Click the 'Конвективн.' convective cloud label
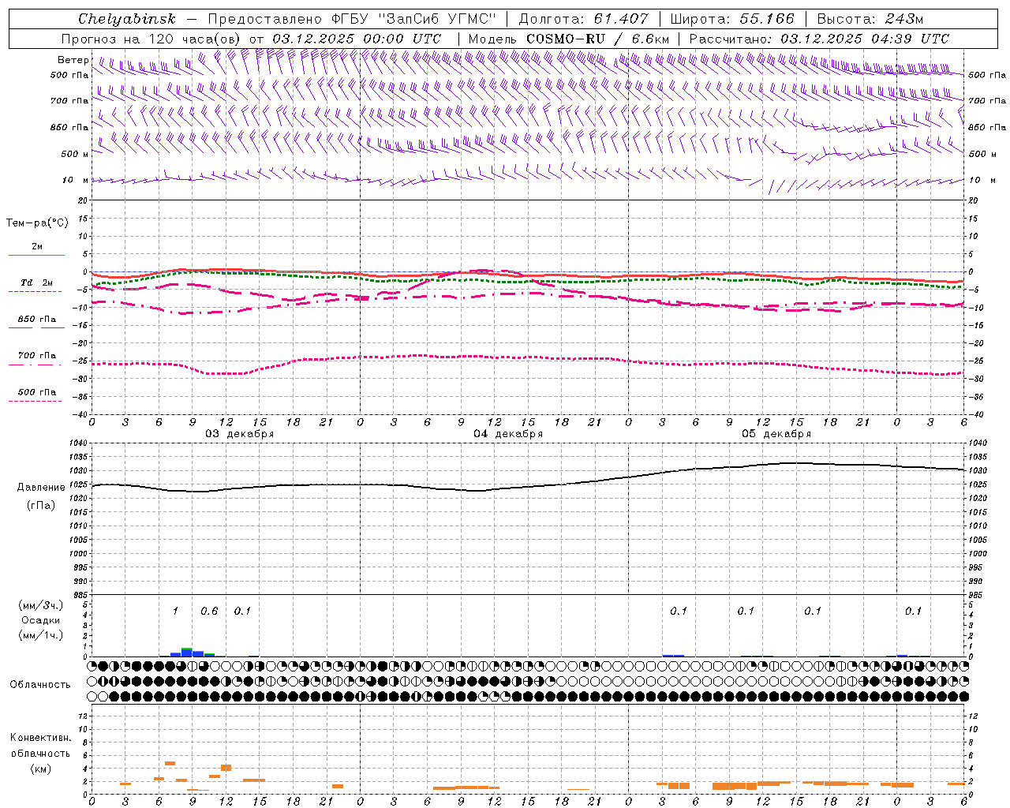The width and height of the screenshot is (1010, 808). point(40,738)
